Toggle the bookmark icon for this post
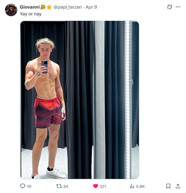186x193 pixels. click(168, 186)
